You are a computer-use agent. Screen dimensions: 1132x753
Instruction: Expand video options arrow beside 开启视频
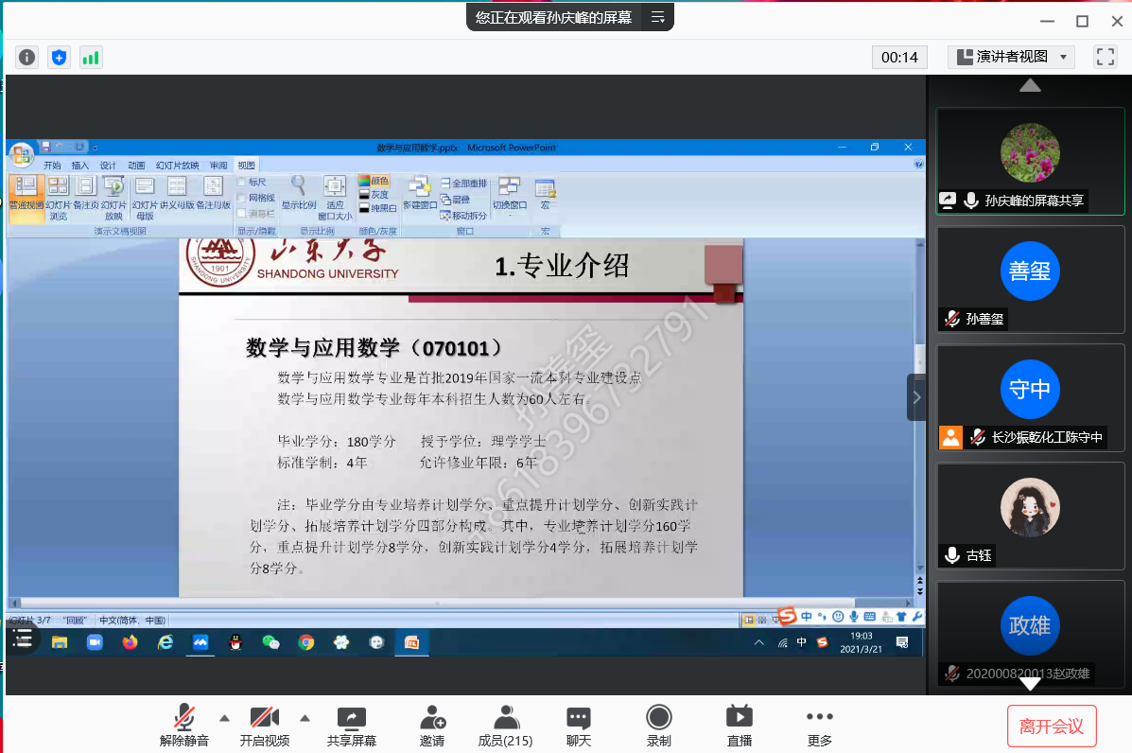coord(305,717)
